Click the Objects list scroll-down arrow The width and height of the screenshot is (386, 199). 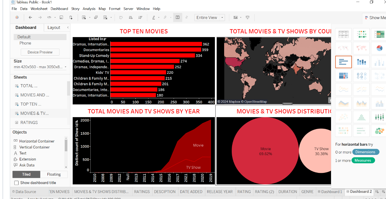coord(66,167)
